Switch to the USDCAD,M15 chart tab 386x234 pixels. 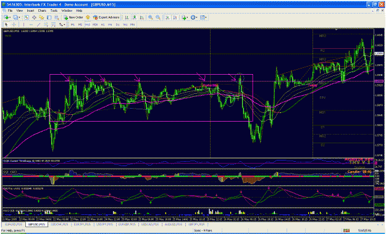coord(150,224)
